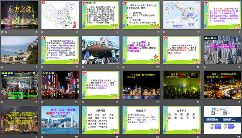The width and height of the screenshot is (242, 138).
Task: Select the 生字学习 slide thumbnail
Action: click(x=182, y=120)
